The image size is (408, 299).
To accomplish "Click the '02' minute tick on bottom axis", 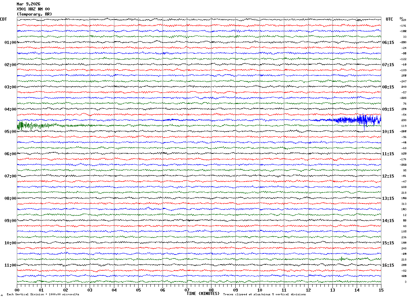I will (x=65, y=290).
